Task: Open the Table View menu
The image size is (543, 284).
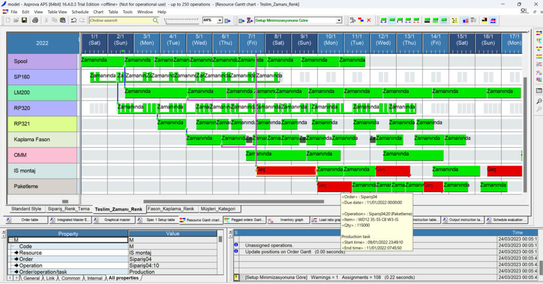Action: tap(57, 12)
